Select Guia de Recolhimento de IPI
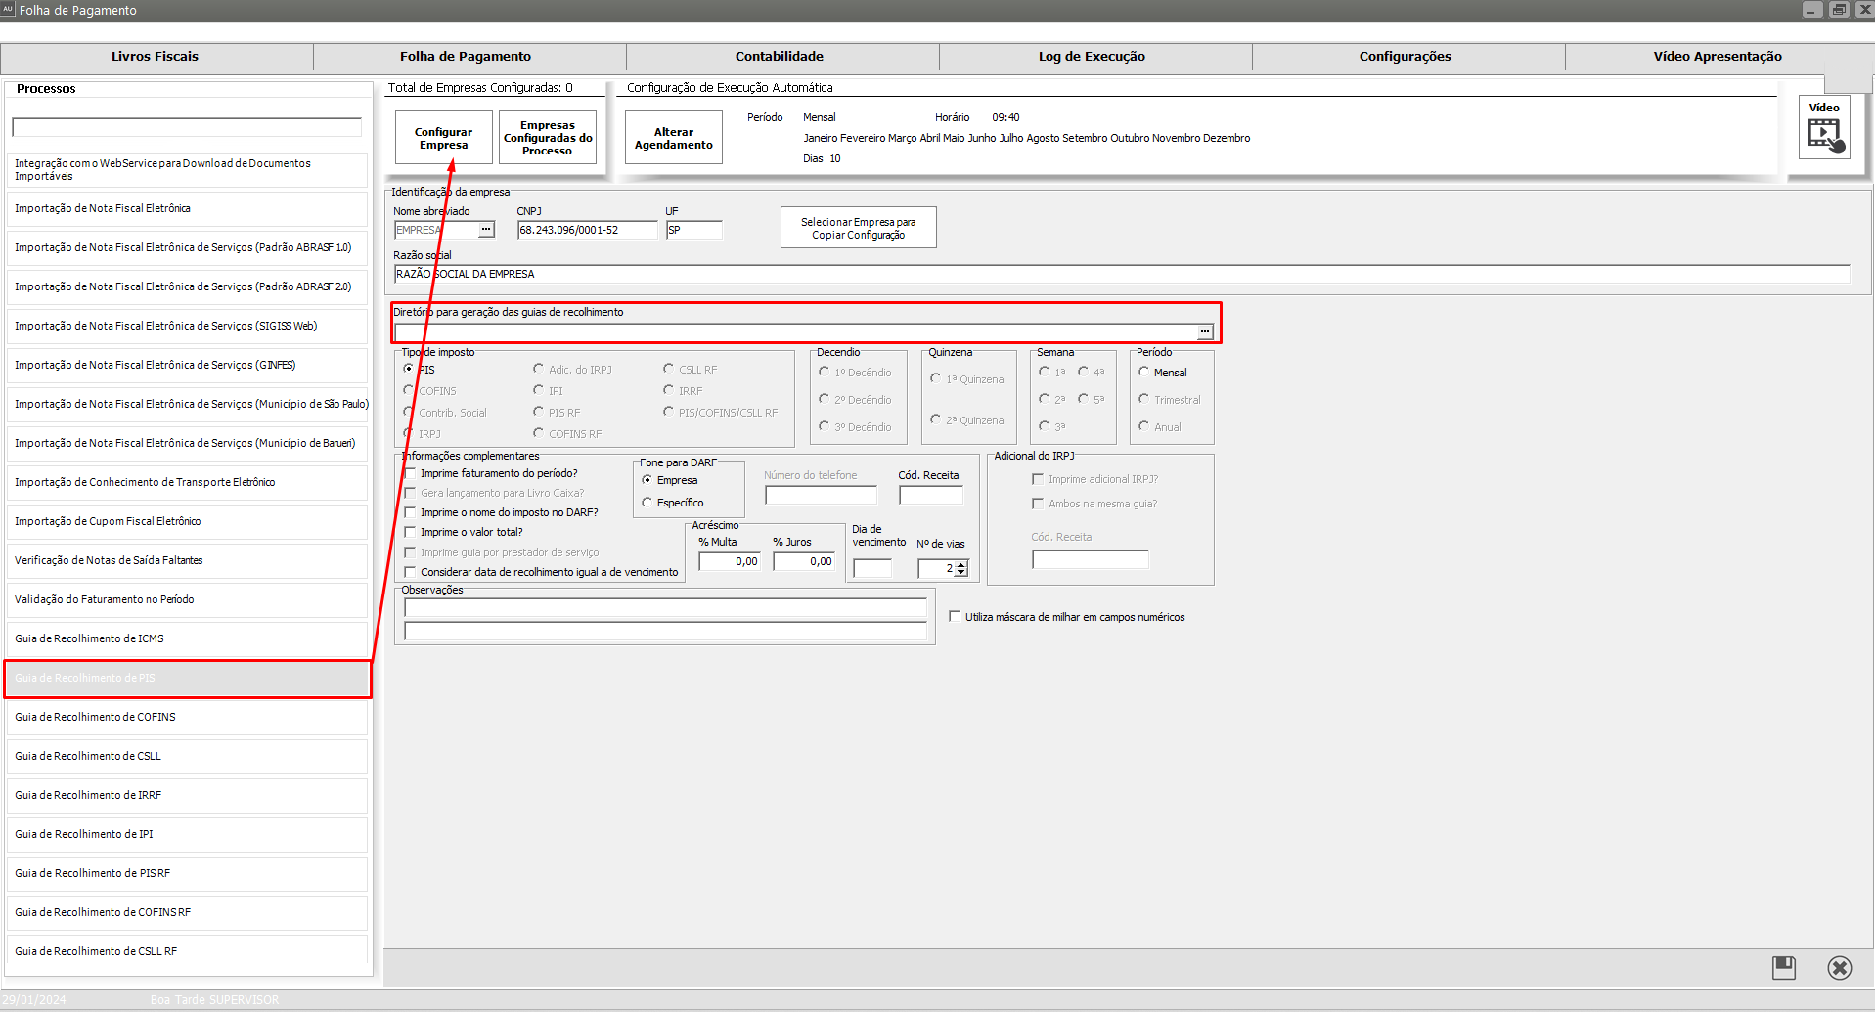The width and height of the screenshot is (1875, 1012). 187,835
